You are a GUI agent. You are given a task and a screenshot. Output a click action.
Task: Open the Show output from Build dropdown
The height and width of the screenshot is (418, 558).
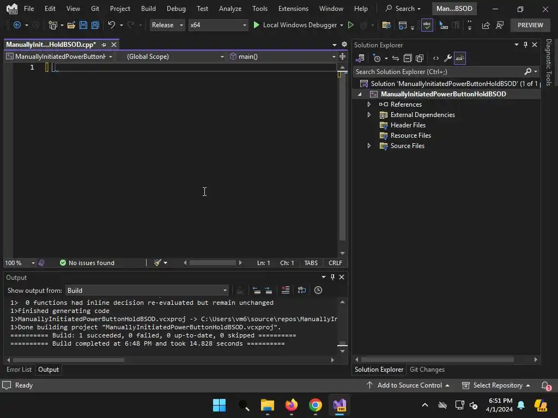[x=147, y=291]
